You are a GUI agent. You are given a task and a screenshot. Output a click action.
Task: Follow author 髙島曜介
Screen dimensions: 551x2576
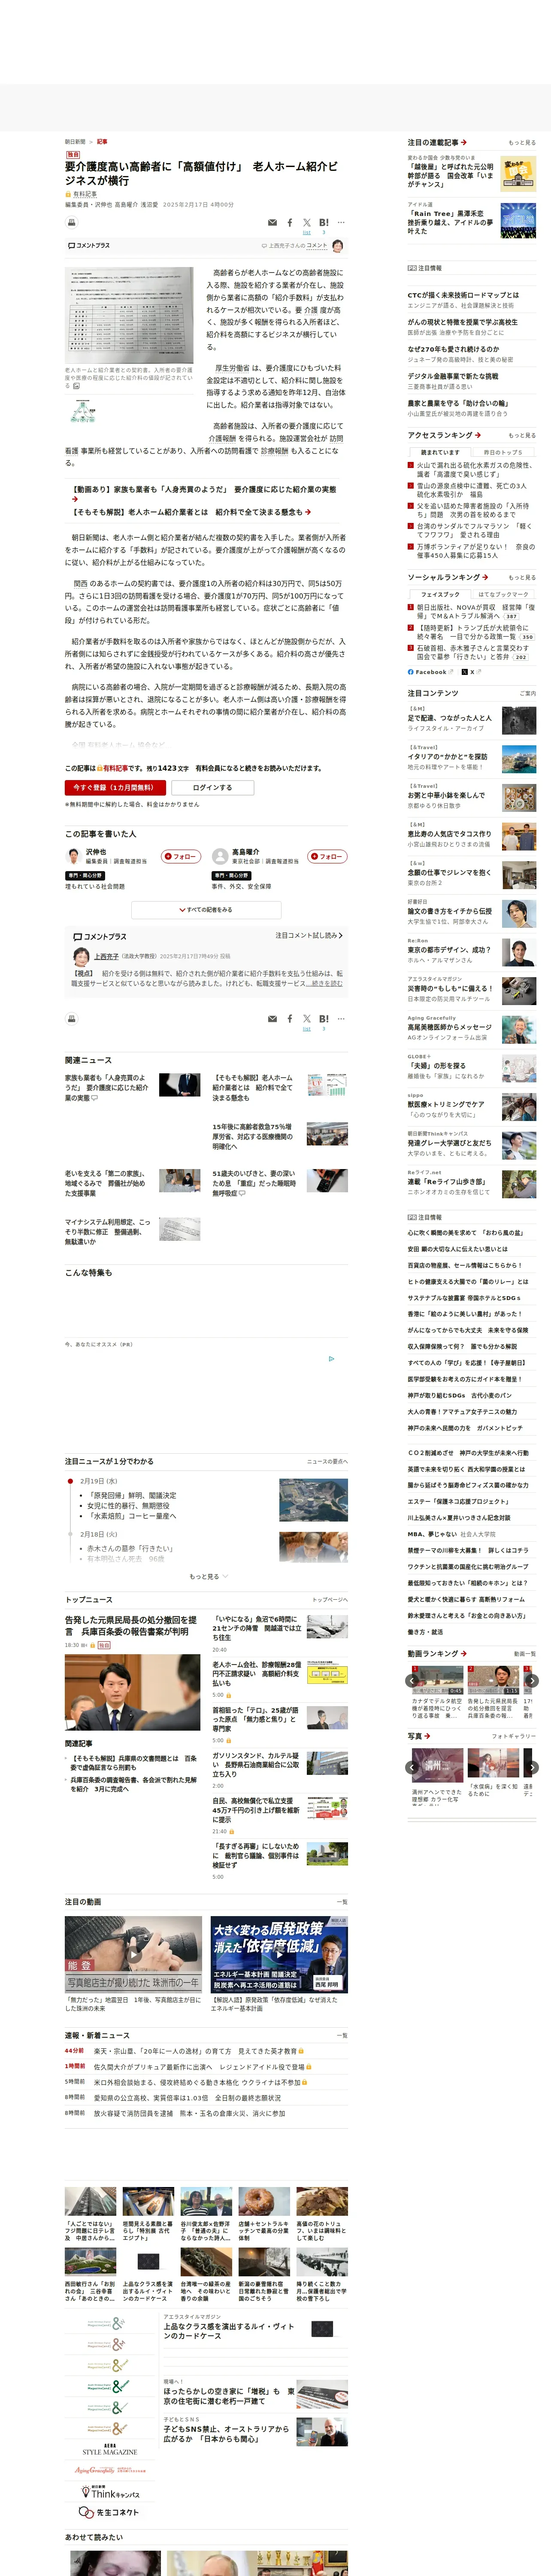tap(327, 856)
